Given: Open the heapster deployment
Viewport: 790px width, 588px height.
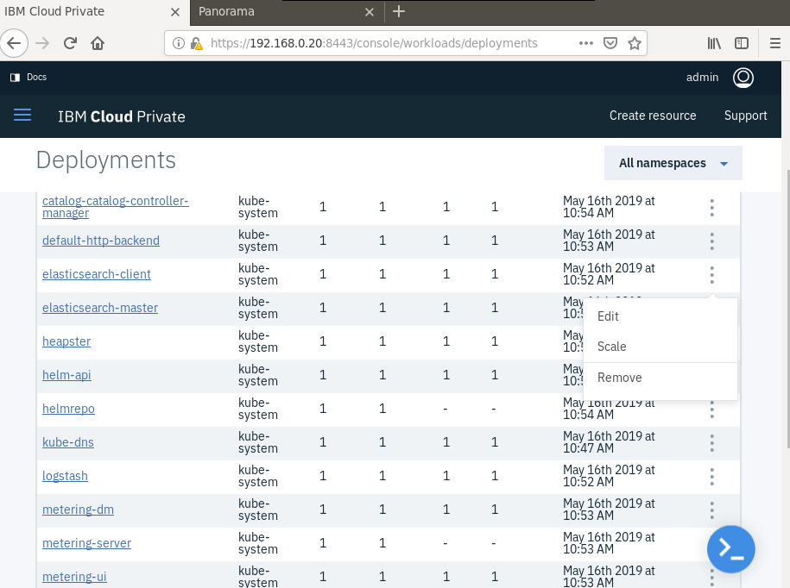Looking at the screenshot, I should coord(66,341).
